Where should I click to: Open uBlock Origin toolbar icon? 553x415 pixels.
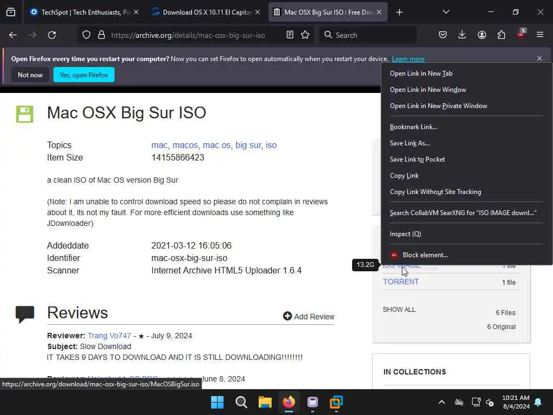coord(521,34)
